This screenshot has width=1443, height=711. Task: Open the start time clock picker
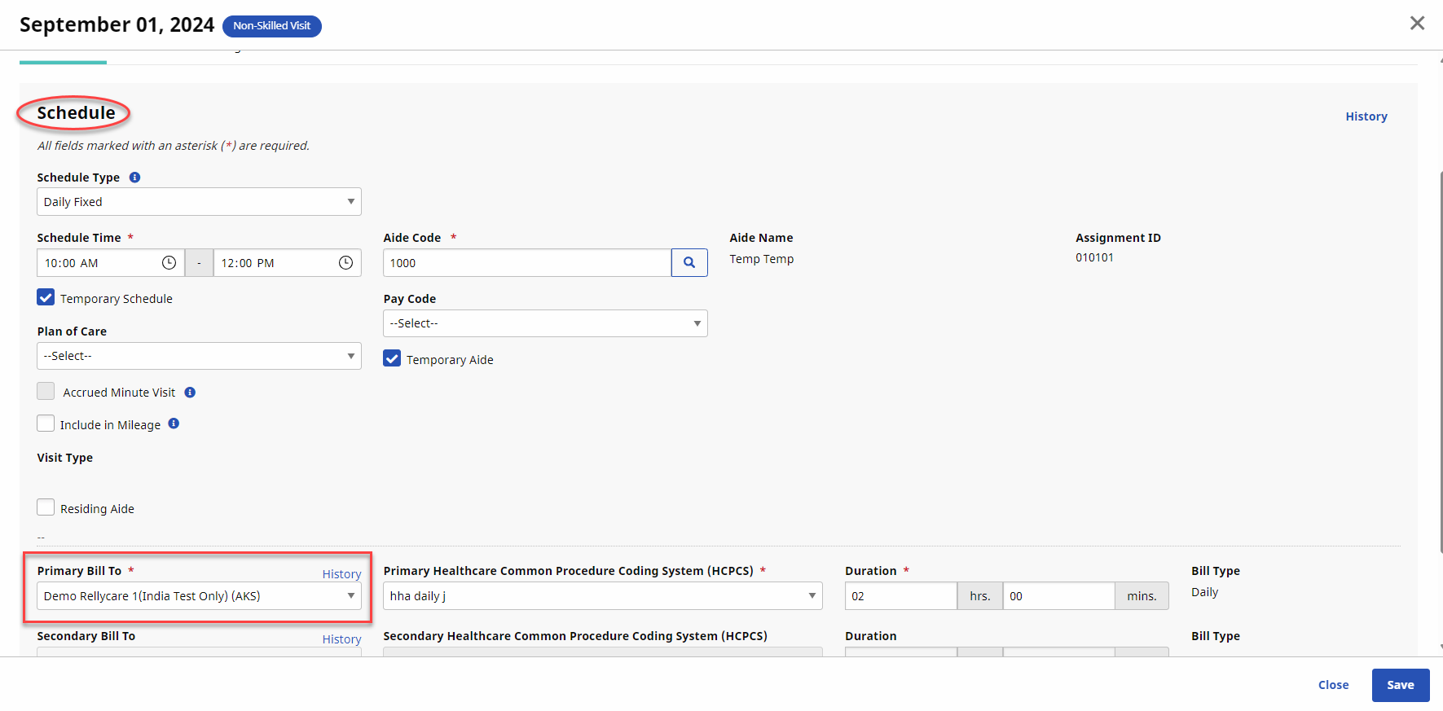(169, 263)
